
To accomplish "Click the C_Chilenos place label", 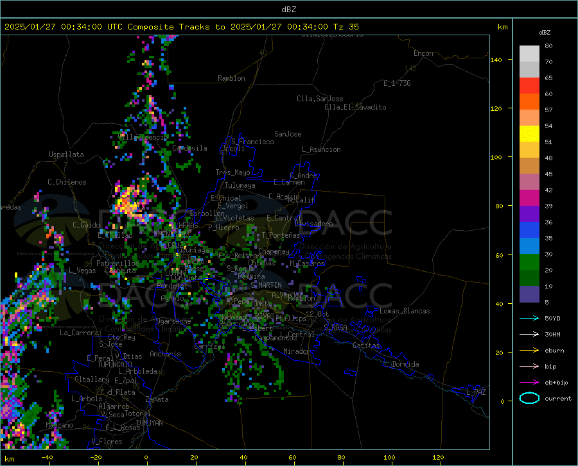I will coord(67,182).
